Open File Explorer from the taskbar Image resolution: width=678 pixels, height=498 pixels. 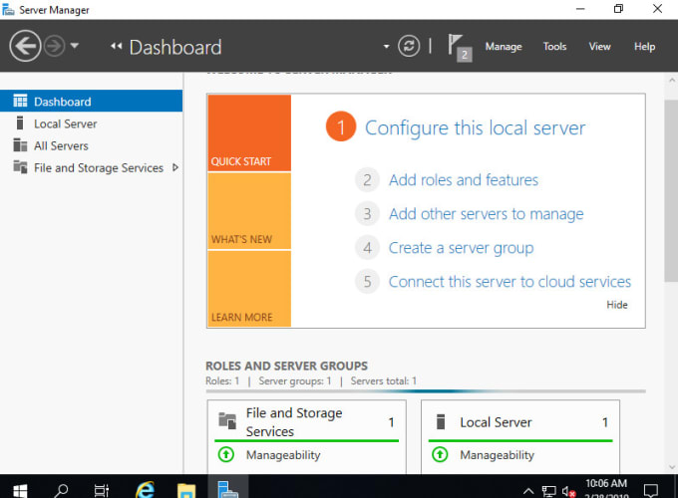pyautogui.click(x=186, y=490)
